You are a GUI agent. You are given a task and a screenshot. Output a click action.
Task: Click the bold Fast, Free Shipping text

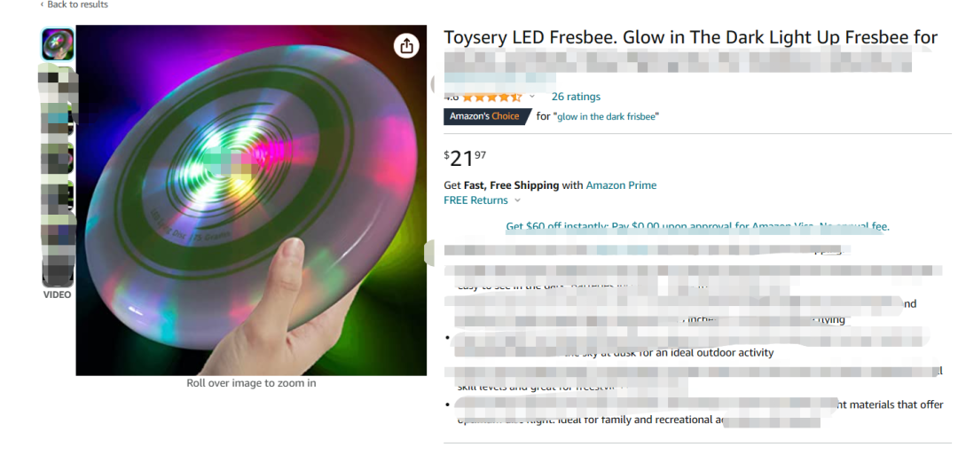512,185
